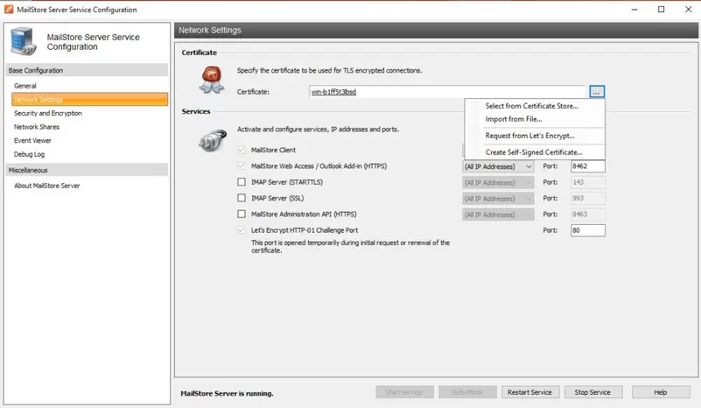
Task: Open IP address dropdown for Web Access
Action: [x=497, y=166]
